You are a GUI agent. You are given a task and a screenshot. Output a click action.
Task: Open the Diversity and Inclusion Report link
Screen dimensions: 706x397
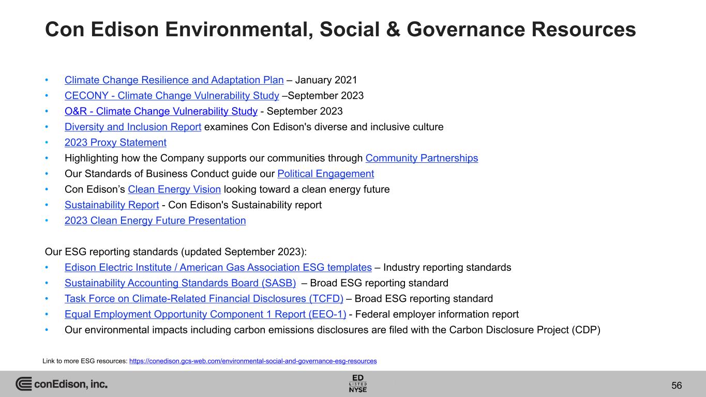tap(133, 127)
